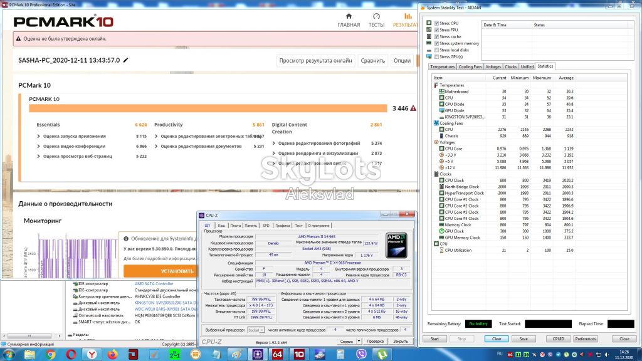Expand Оценка запуска приложения row
642x361 pixels.
38,136
